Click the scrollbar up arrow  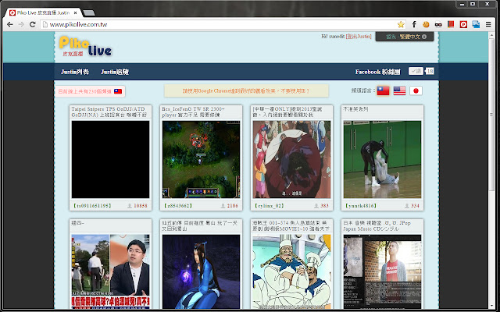(x=491, y=34)
